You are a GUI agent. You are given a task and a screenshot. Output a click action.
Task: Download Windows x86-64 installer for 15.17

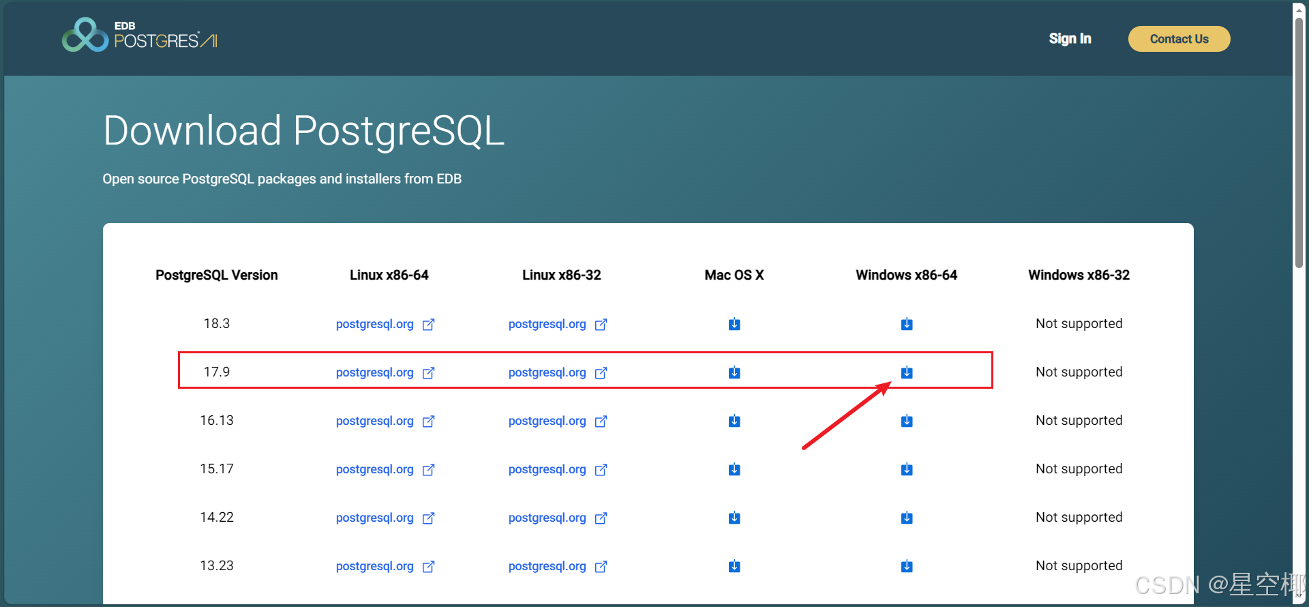[907, 469]
